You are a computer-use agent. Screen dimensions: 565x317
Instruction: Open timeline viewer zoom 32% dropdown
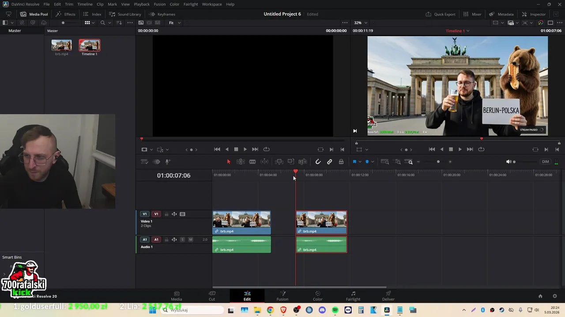click(360, 22)
